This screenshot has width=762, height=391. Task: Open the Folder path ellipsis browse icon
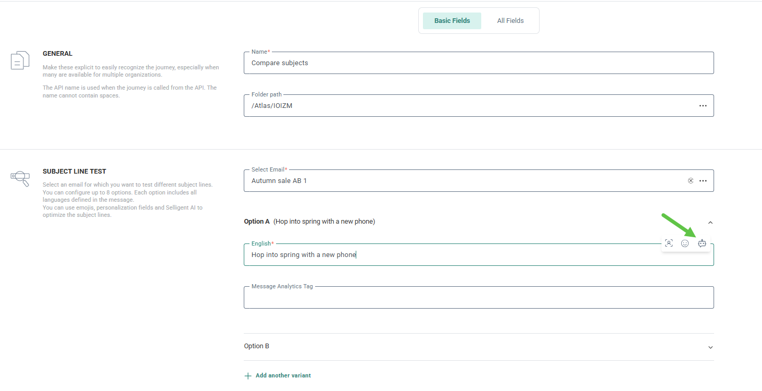pos(703,106)
